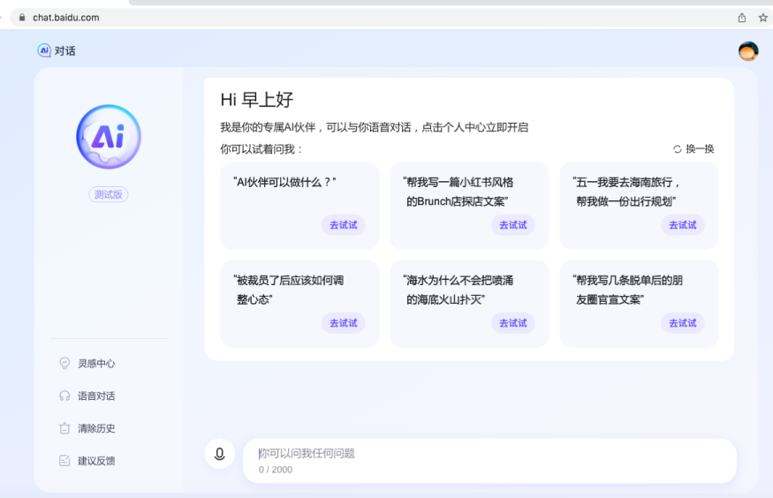
Task: Bookmark this page with star icon
Action: click(762, 18)
